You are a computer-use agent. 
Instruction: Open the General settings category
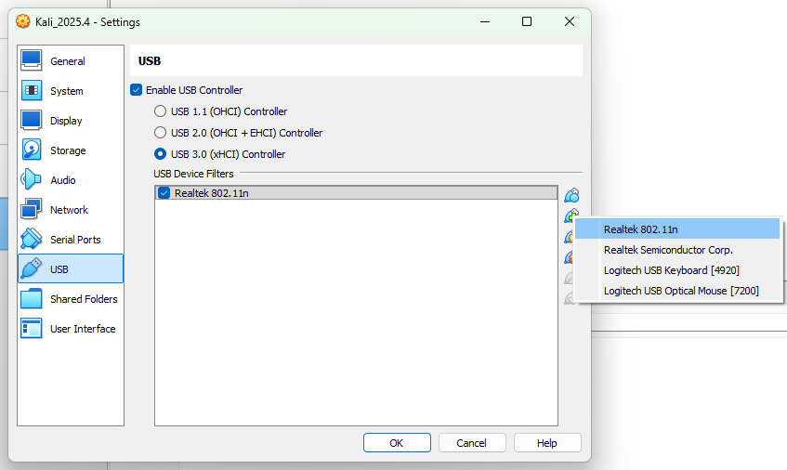[x=67, y=61]
